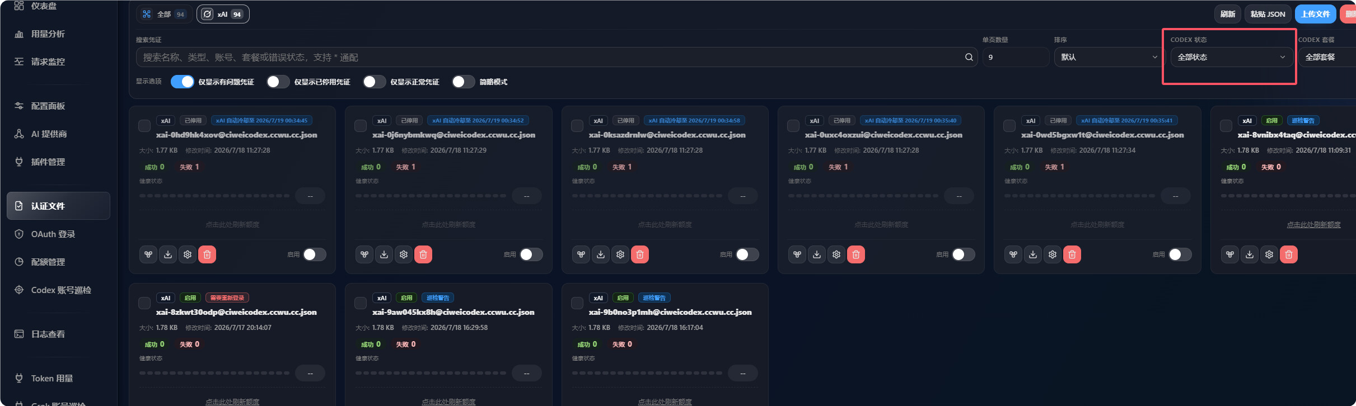Click the 上传文件 upload button
Screen dimensions: 1356x406
click(x=1316, y=14)
